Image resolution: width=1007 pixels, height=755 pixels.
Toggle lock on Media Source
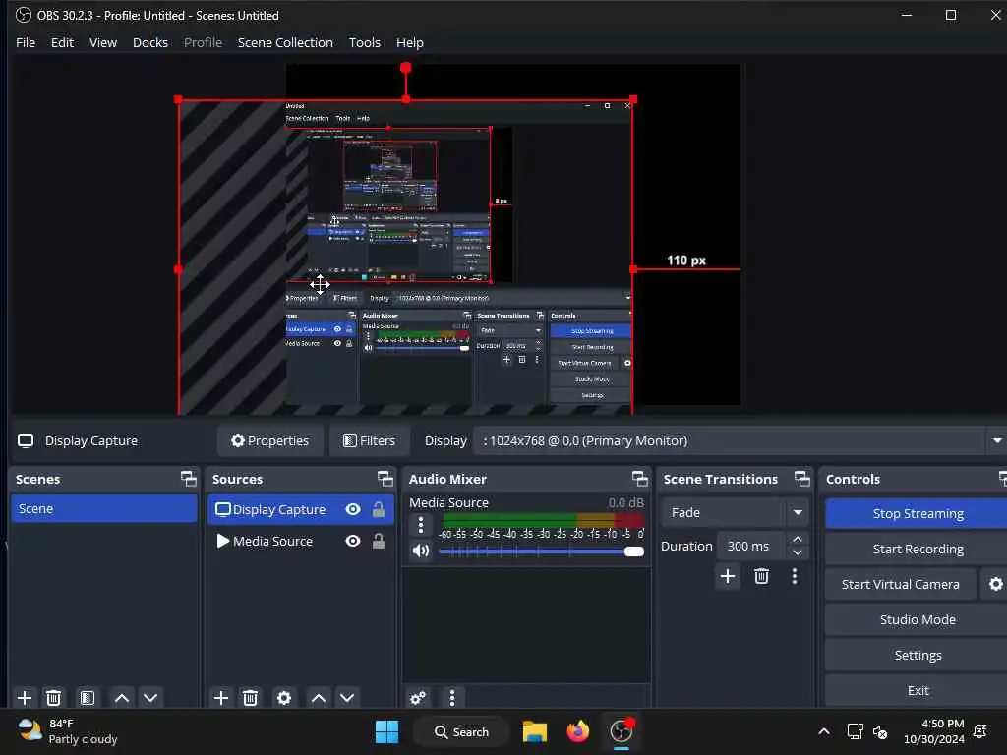click(379, 542)
